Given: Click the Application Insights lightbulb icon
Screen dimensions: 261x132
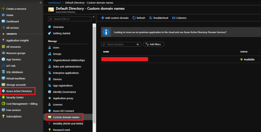Looking at the screenshot, I should coord(3,40).
